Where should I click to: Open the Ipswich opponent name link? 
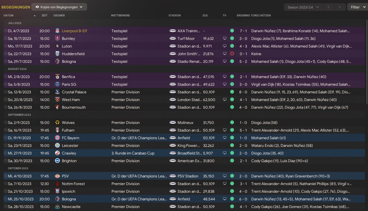tap(68, 192)
